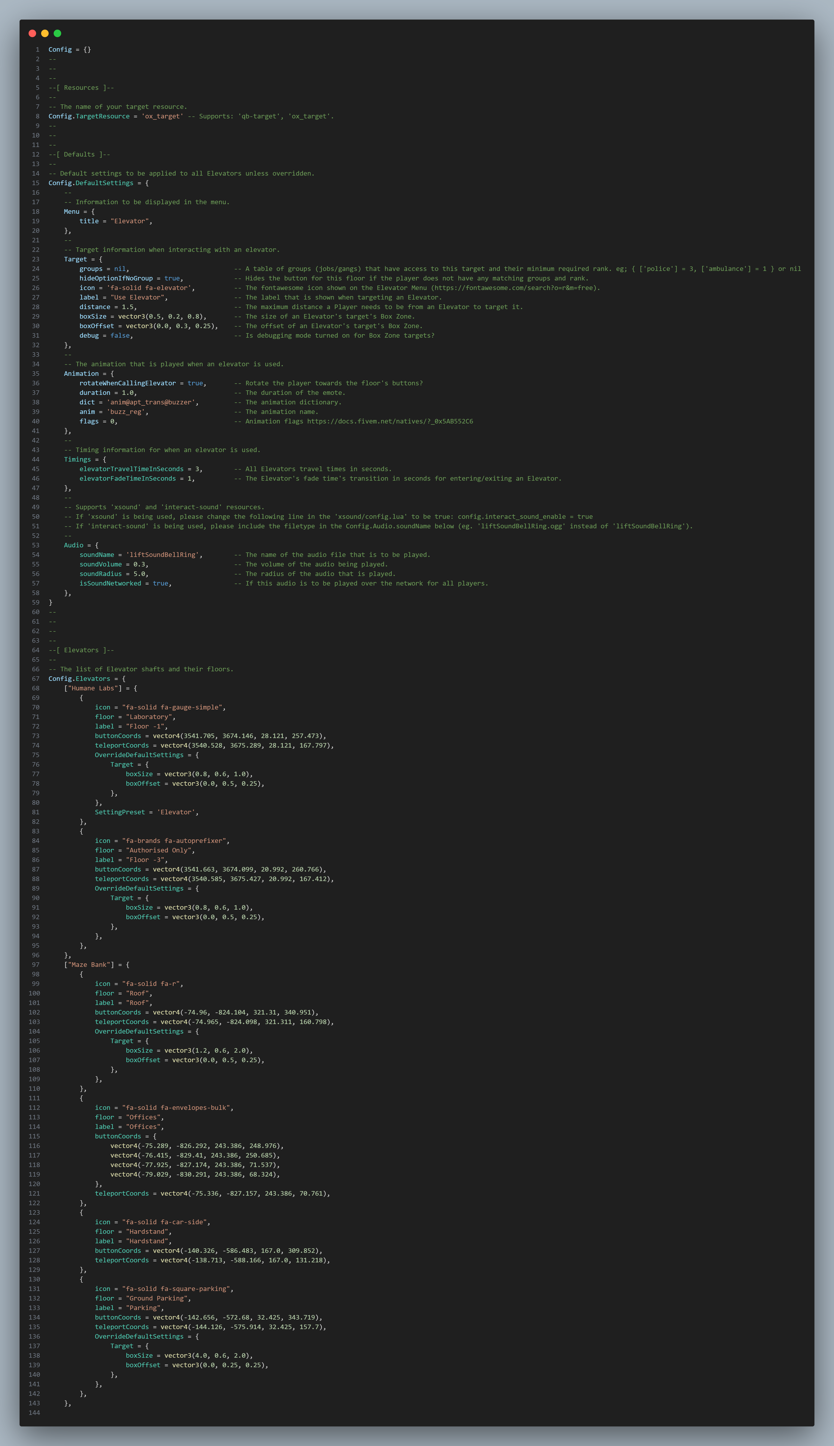Select the "fa-solid fa-r" icon string

coord(151,984)
